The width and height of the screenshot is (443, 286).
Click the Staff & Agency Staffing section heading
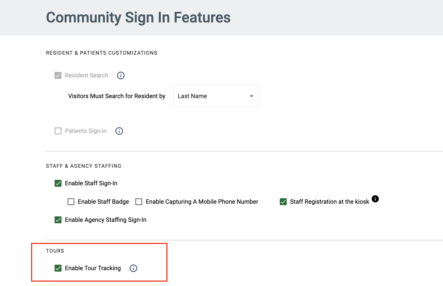(x=84, y=166)
